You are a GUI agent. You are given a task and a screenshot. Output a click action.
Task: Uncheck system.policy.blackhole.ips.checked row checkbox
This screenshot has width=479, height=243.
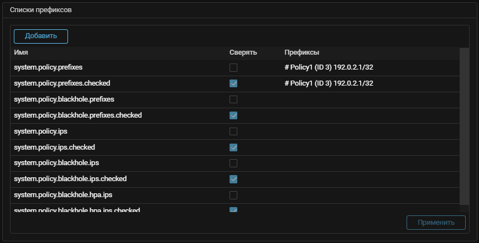point(233,179)
